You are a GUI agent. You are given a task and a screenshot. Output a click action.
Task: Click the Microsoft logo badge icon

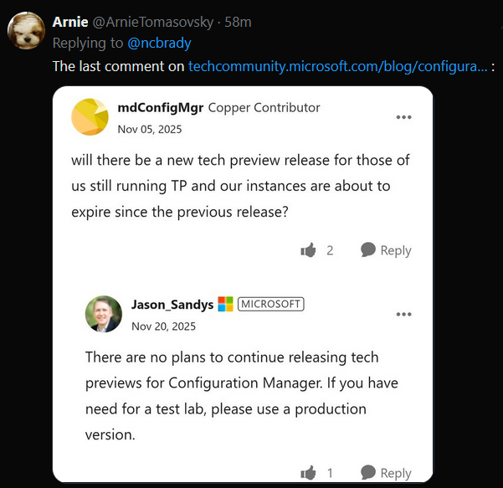pos(226,304)
